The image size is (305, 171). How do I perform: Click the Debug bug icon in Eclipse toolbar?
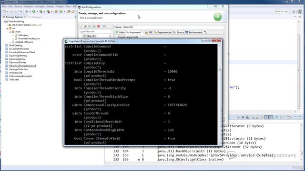coord(27,11)
